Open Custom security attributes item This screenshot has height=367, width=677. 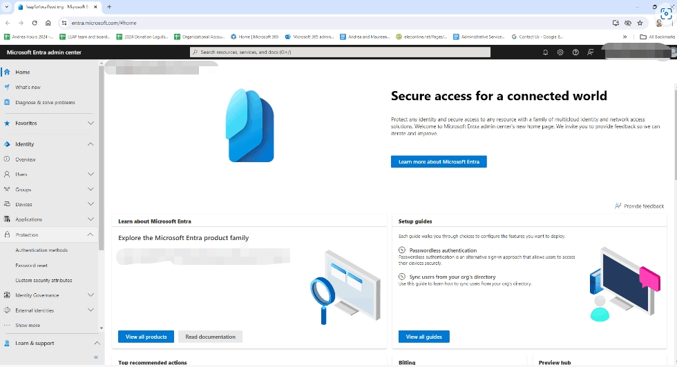pyautogui.click(x=44, y=280)
